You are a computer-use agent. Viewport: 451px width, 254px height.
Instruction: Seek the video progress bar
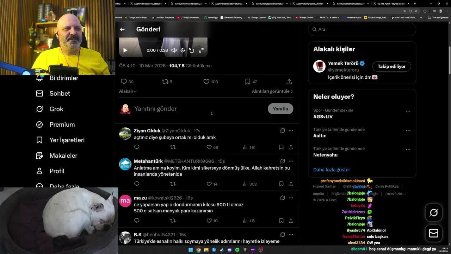[163, 41]
